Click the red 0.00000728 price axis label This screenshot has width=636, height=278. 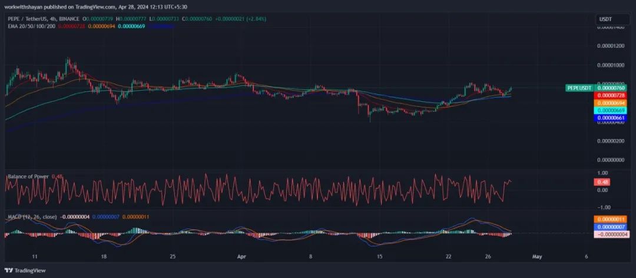pos(611,95)
